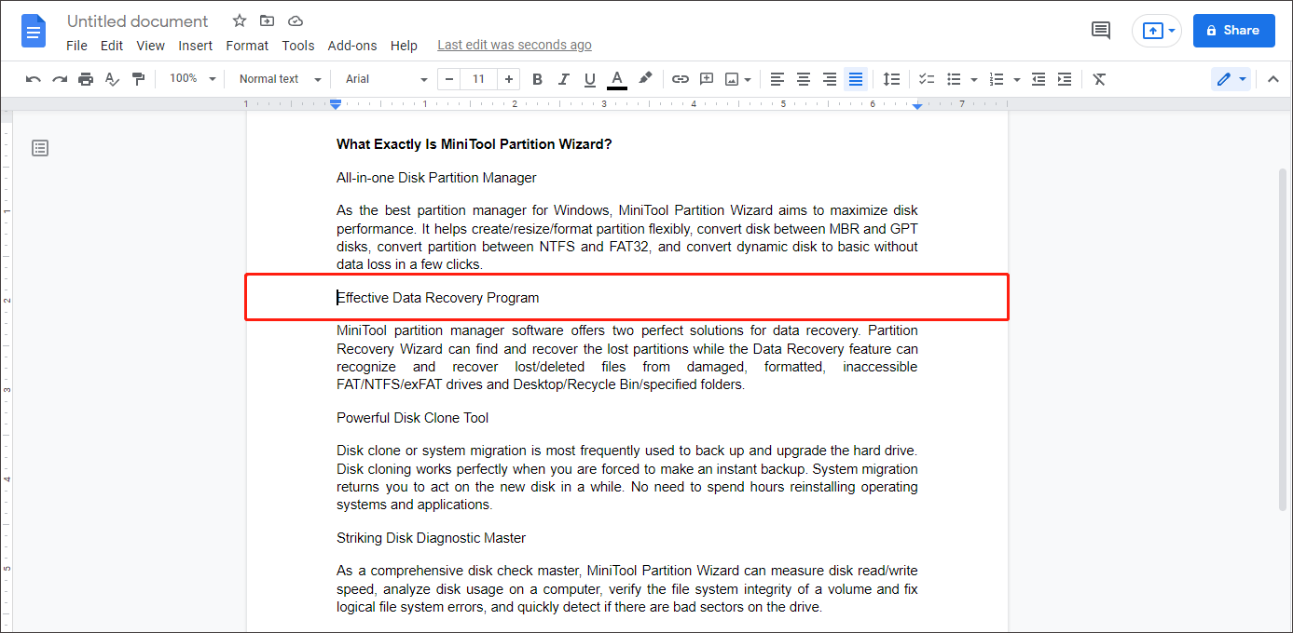Viewport: 1293px width, 633px height.
Task: Click the font size 11 field
Action: 478,79
